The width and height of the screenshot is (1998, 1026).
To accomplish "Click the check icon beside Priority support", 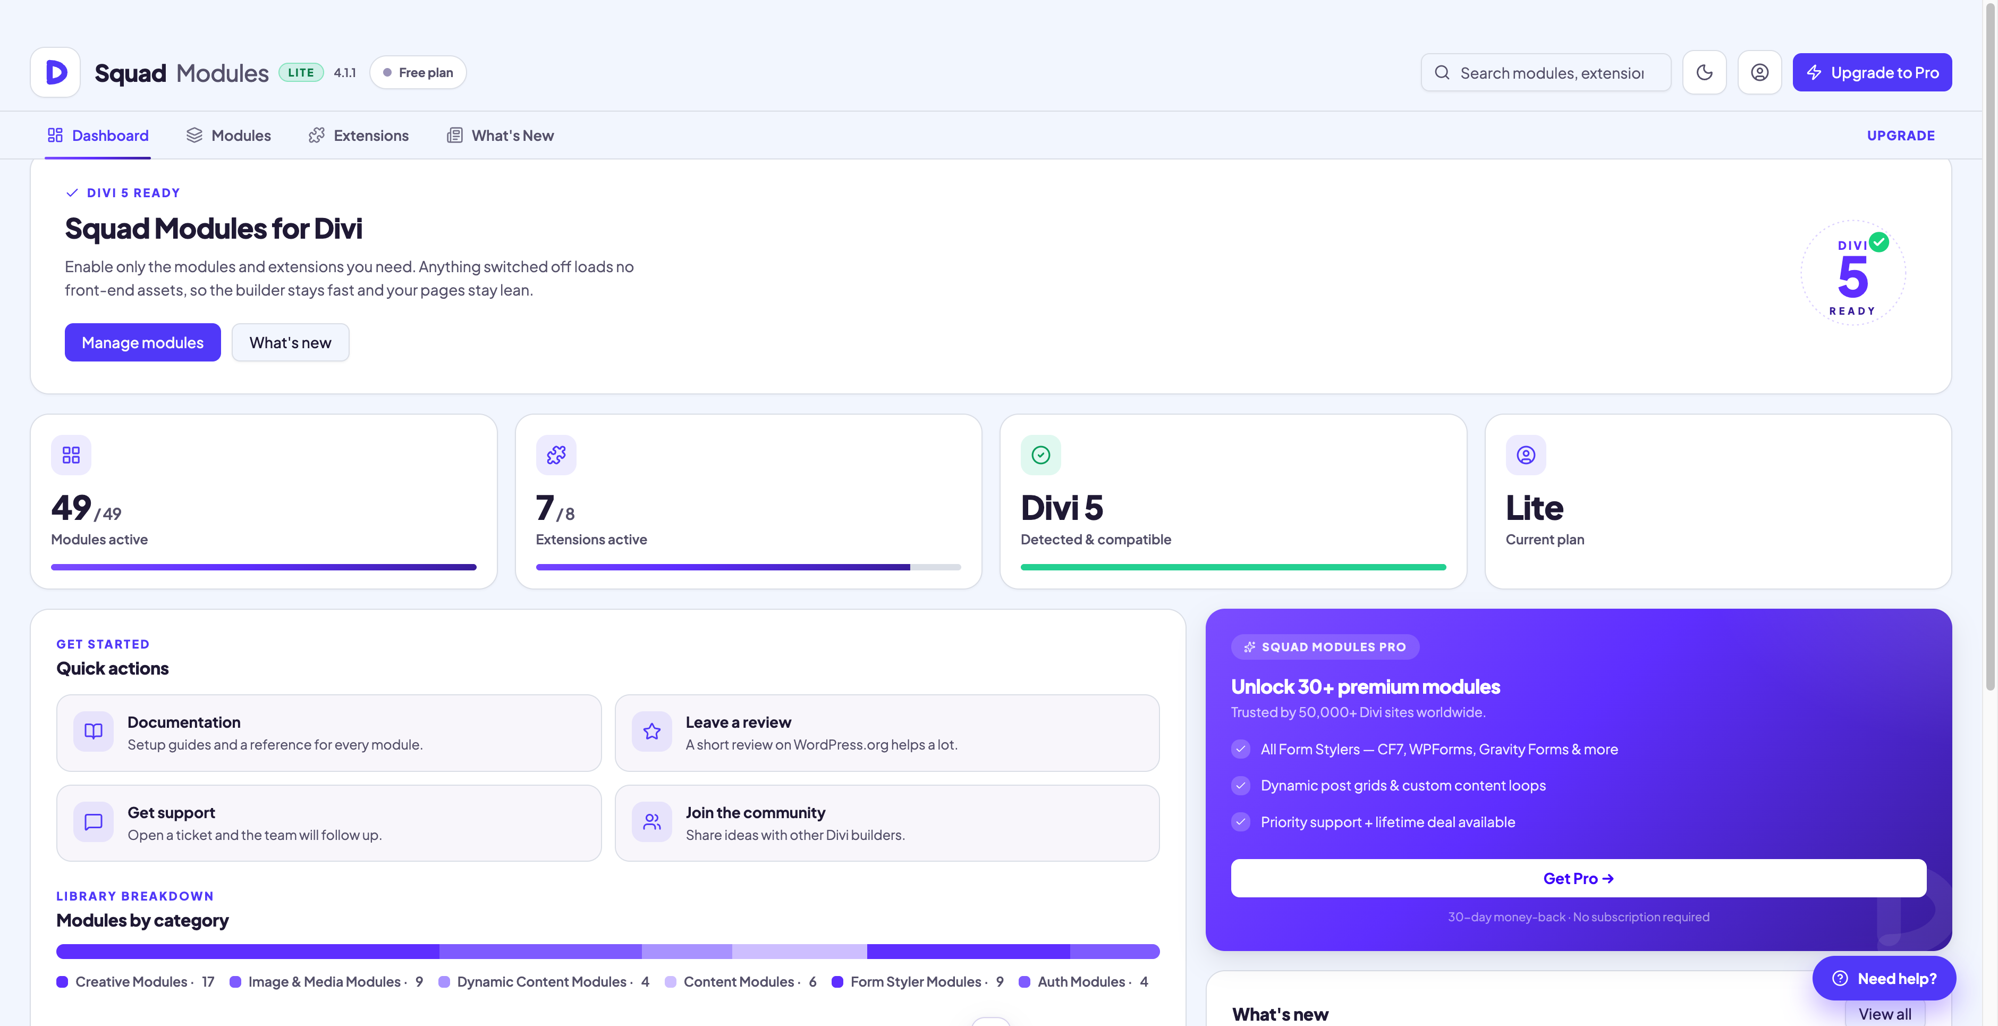I will [1240, 822].
